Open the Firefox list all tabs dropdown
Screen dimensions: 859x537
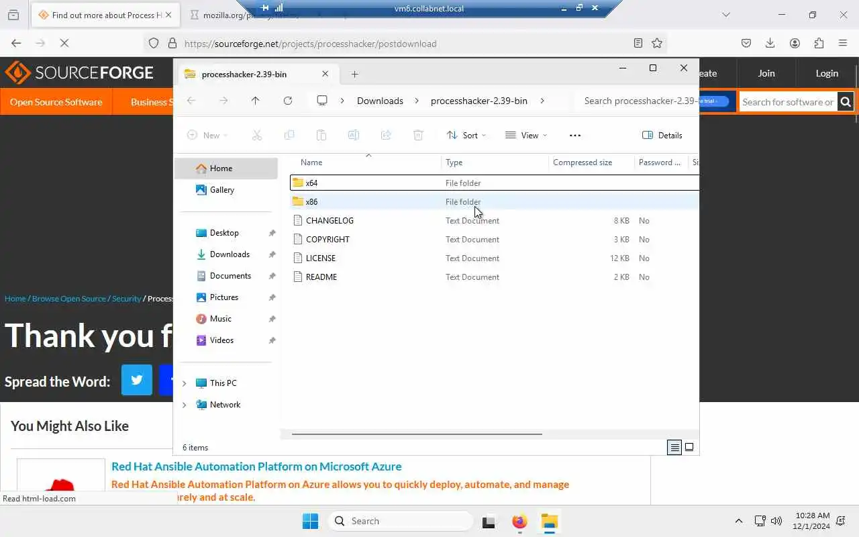tap(726, 15)
